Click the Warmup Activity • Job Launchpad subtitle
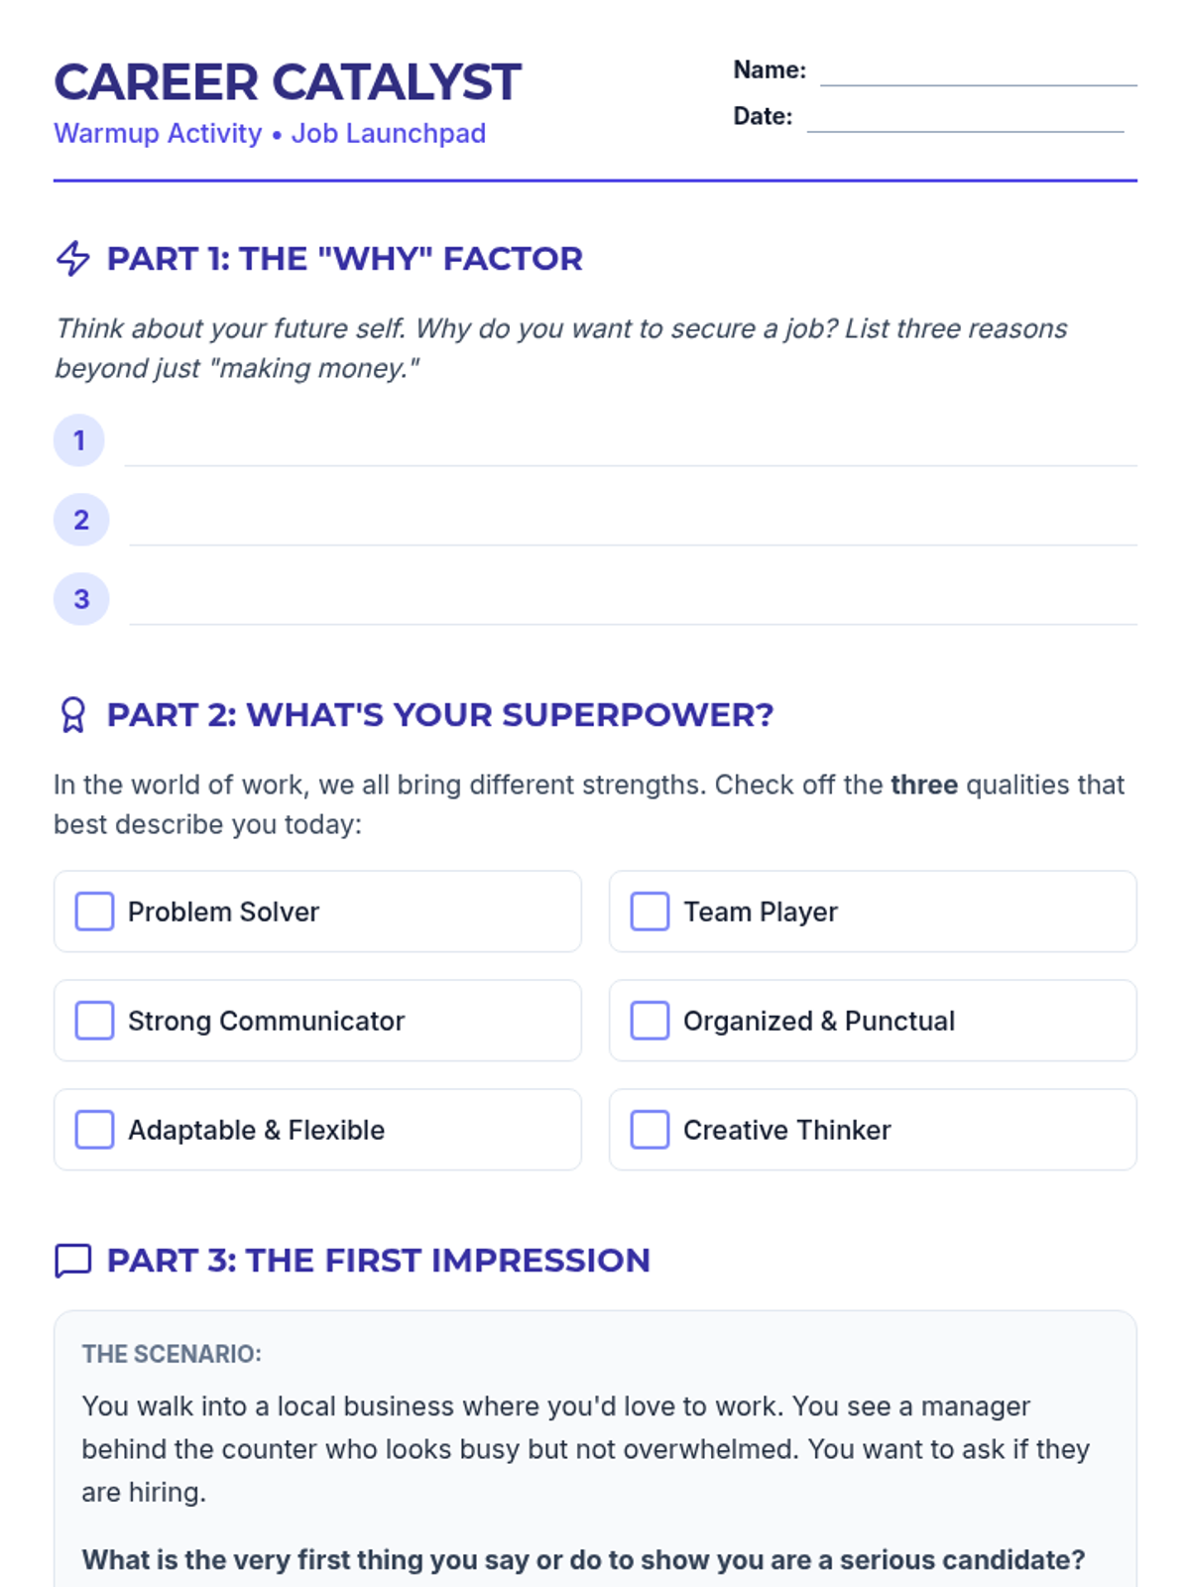The image size is (1190, 1587). [x=270, y=134]
